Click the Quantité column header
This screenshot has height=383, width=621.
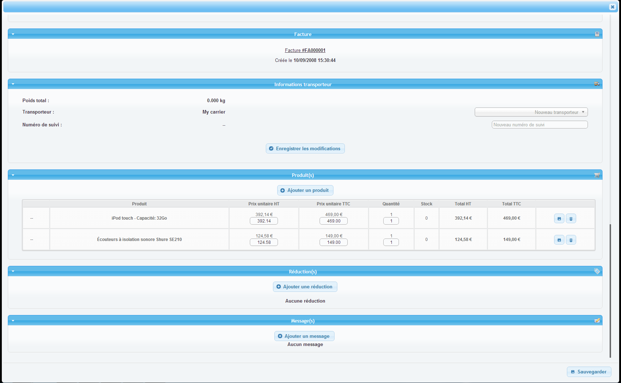pyautogui.click(x=391, y=204)
